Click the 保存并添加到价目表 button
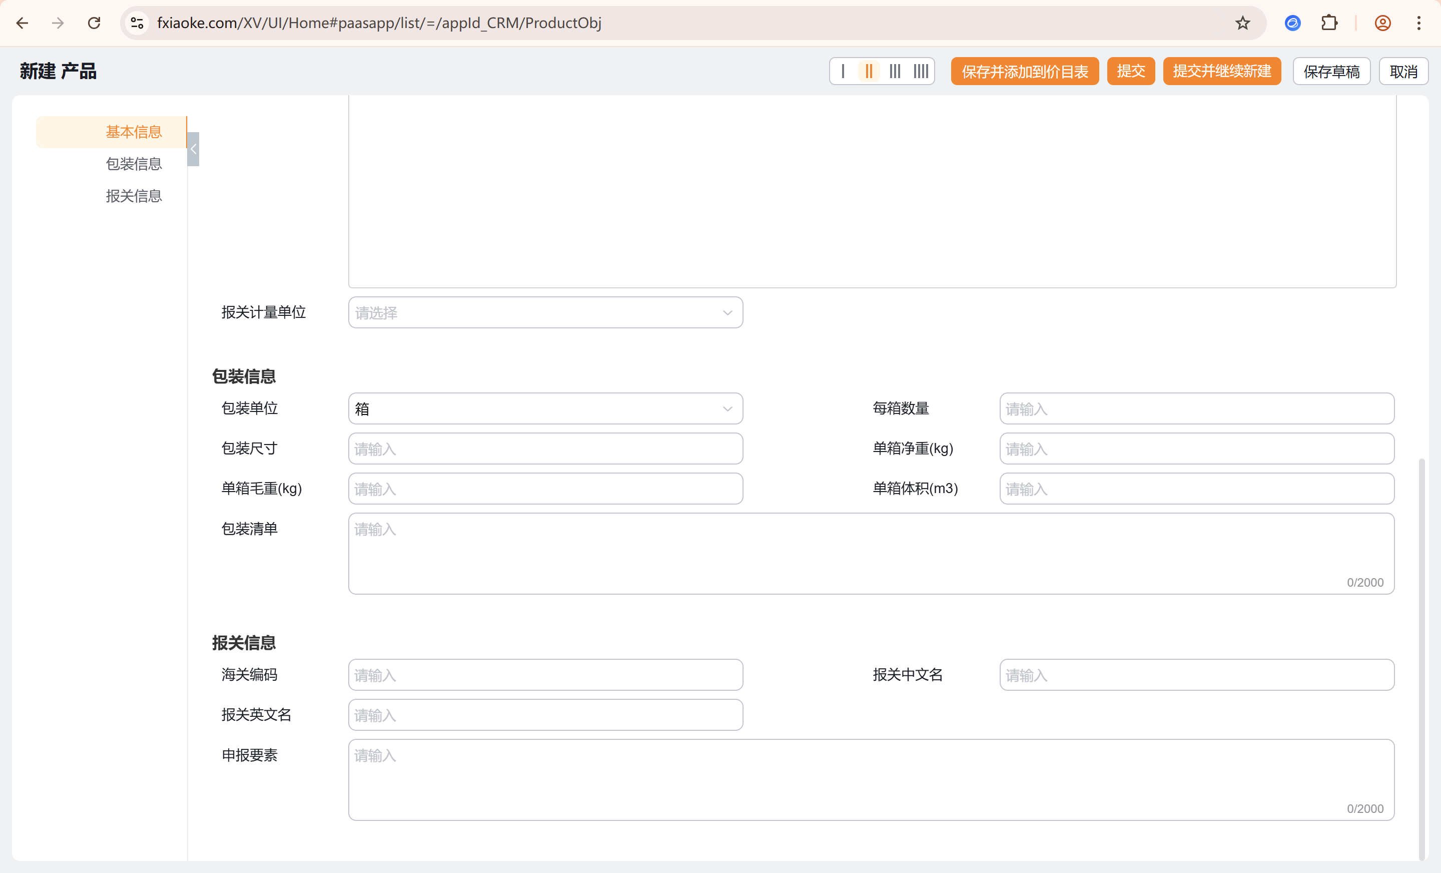Viewport: 1441px width, 873px height. [x=1024, y=72]
